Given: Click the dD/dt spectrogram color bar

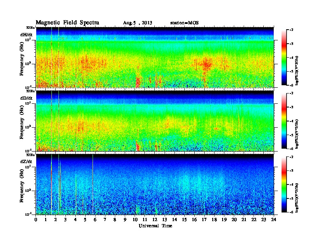Looking at the screenshot, I should click(284, 121).
